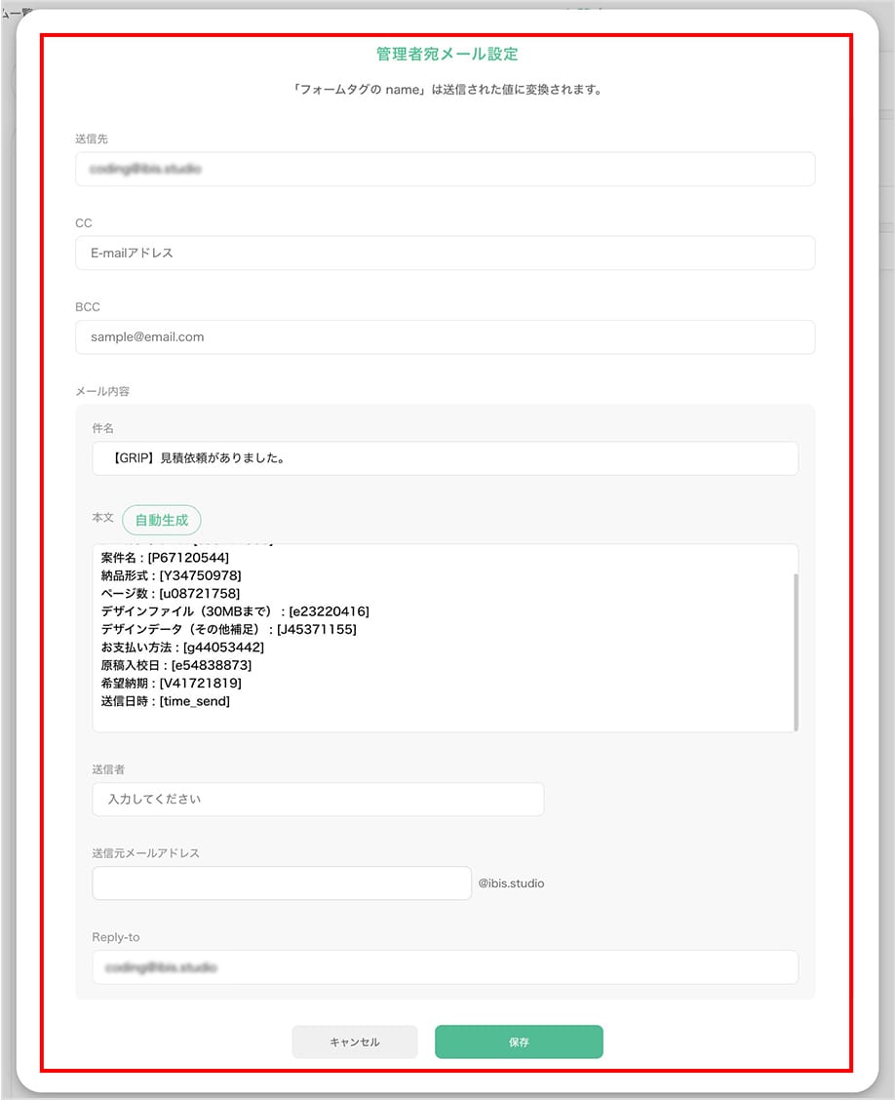Screen dimensions: 895x1100
Task: Click the 自動生成 button
Action: pos(161,520)
